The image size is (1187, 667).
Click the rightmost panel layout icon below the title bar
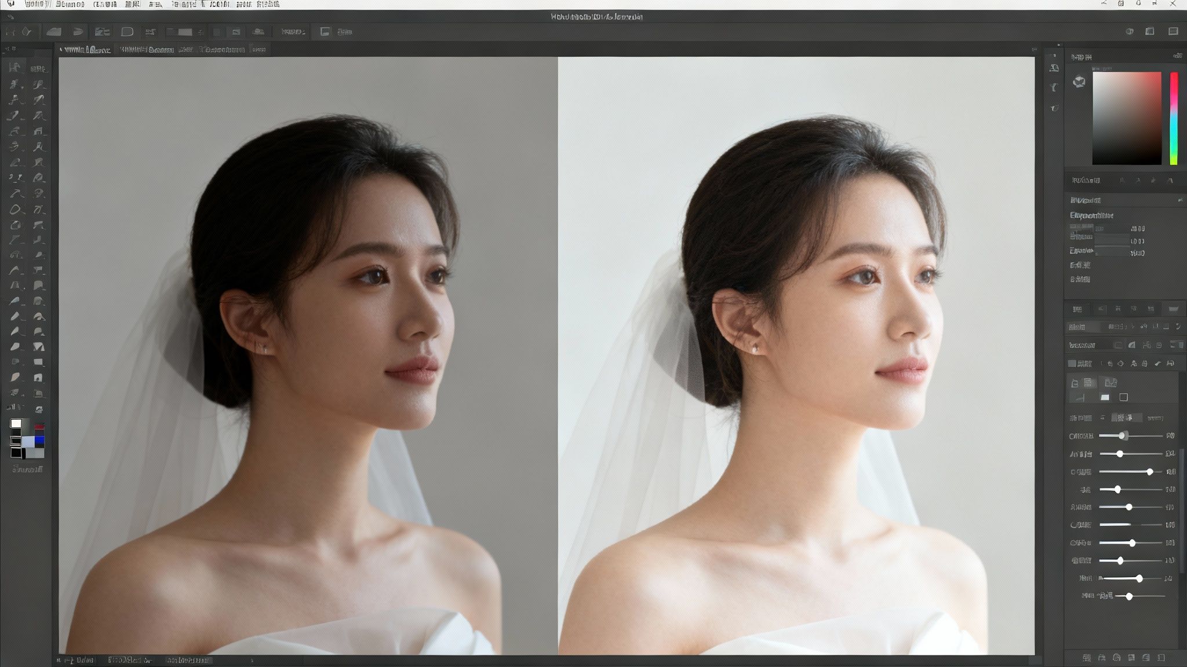(1173, 31)
